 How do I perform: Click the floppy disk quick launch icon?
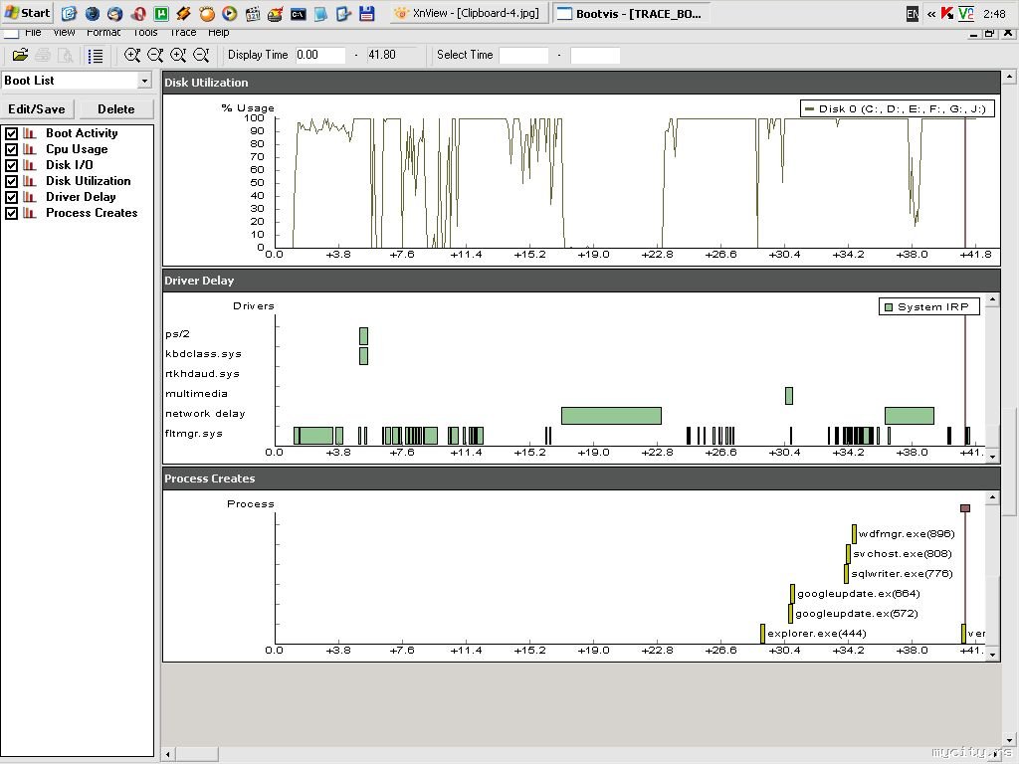tap(367, 14)
